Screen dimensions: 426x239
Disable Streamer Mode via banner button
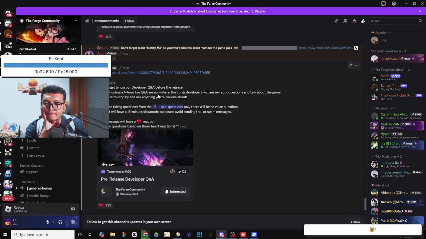click(260, 11)
